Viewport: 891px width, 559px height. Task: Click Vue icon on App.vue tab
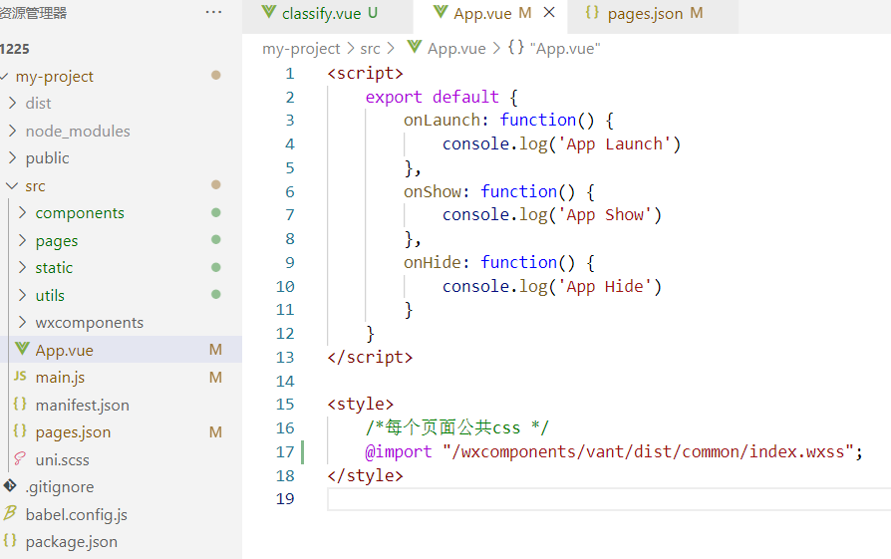[x=441, y=12]
